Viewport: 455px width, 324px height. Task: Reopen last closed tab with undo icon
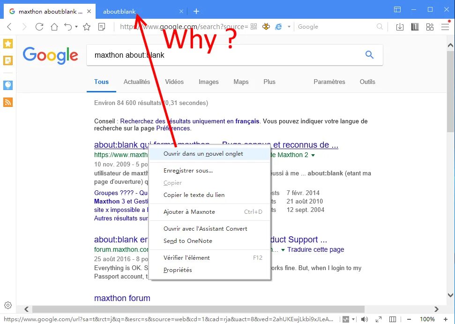pos(68,27)
